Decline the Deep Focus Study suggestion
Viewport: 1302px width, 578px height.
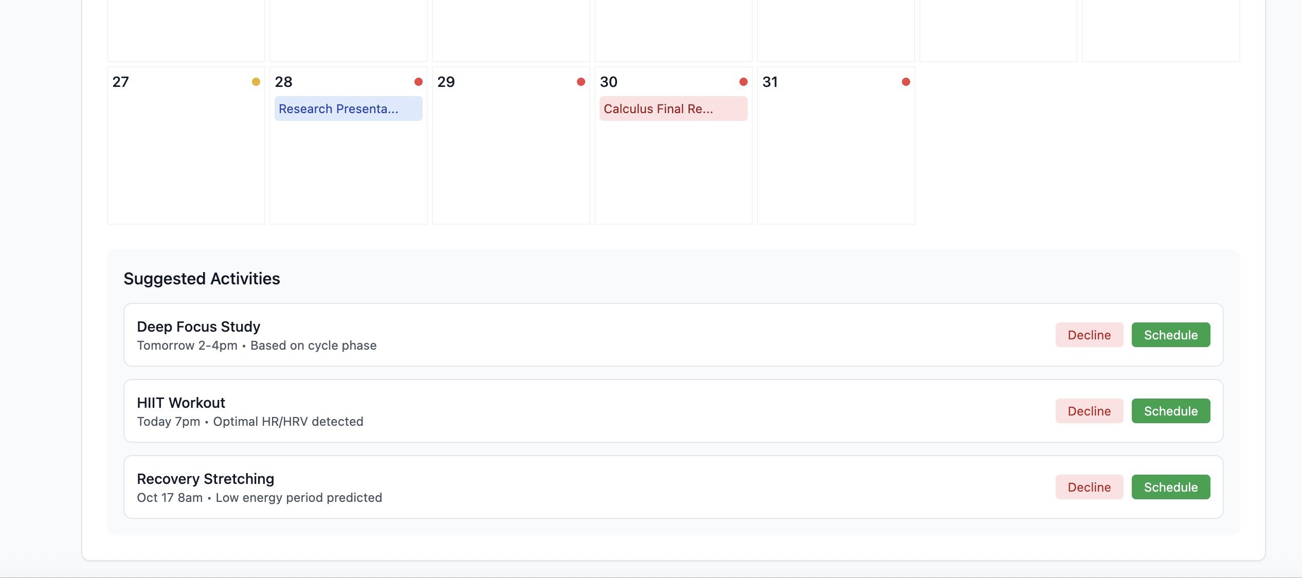point(1089,335)
